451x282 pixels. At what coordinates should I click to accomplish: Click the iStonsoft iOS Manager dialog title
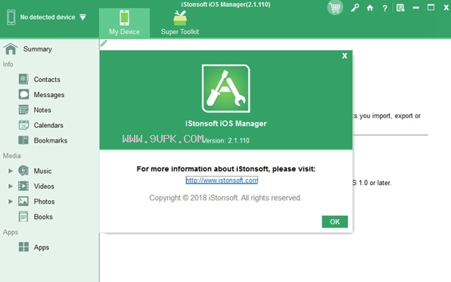(225, 124)
